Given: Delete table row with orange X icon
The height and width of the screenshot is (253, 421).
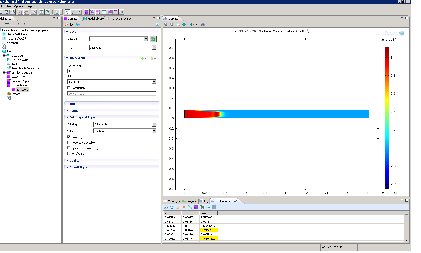Looking at the screenshot, I should [184, 207].
